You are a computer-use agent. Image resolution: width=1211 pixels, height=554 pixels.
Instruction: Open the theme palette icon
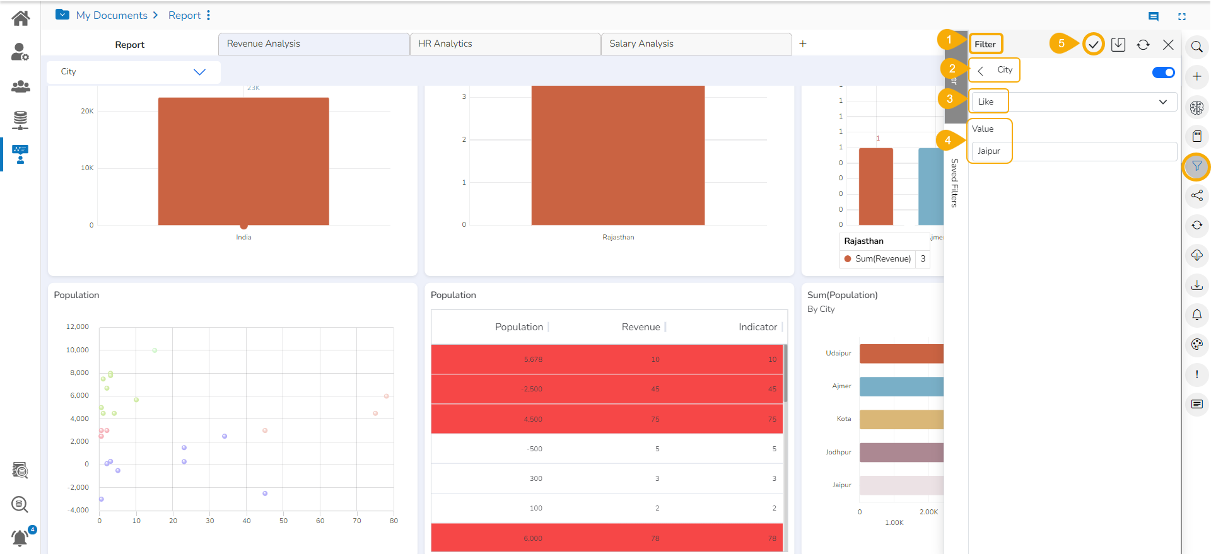tap(1196, 344)
